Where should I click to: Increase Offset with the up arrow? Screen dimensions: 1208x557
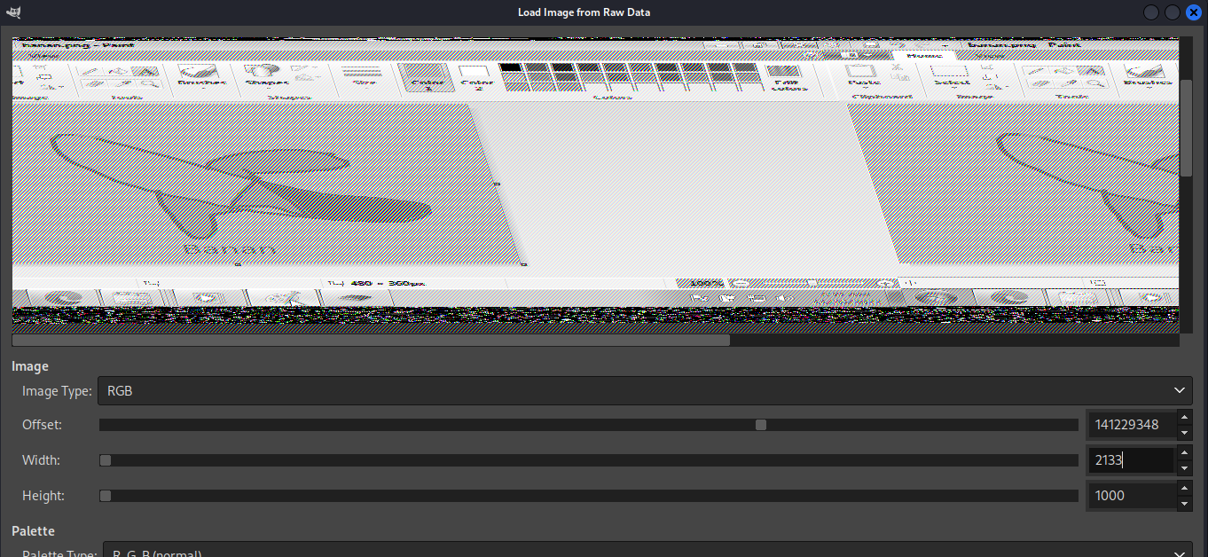pyautogui.click(x=1184, y=417)
